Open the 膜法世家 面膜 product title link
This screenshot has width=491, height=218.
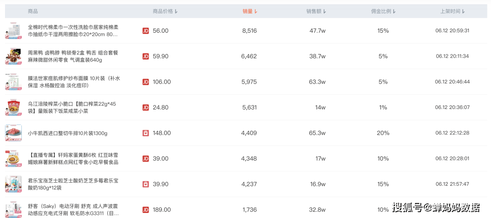(74, 82)
